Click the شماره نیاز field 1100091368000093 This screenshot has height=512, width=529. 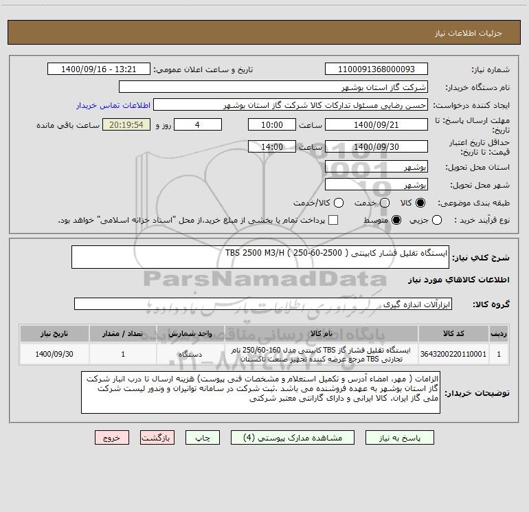(376, 69)
